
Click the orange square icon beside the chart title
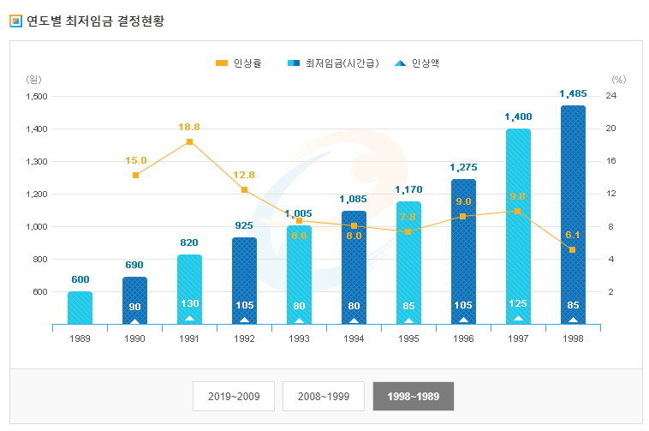coord(15,21)
